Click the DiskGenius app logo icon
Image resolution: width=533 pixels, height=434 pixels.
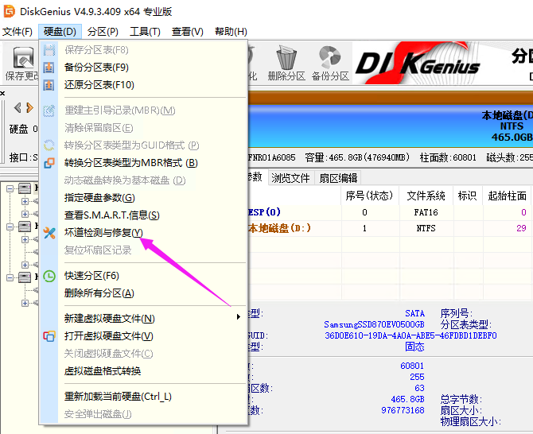click(10, 11)
